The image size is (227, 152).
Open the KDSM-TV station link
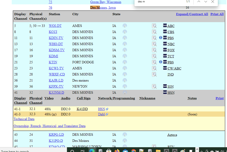56,50
